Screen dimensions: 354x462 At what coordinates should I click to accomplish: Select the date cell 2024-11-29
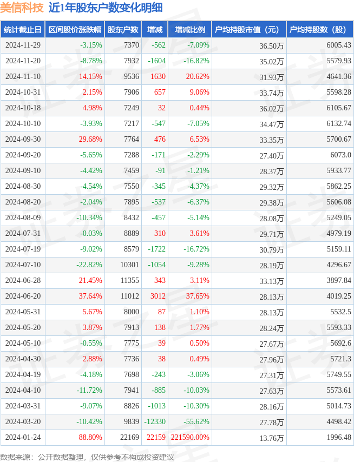coord(23,45)
